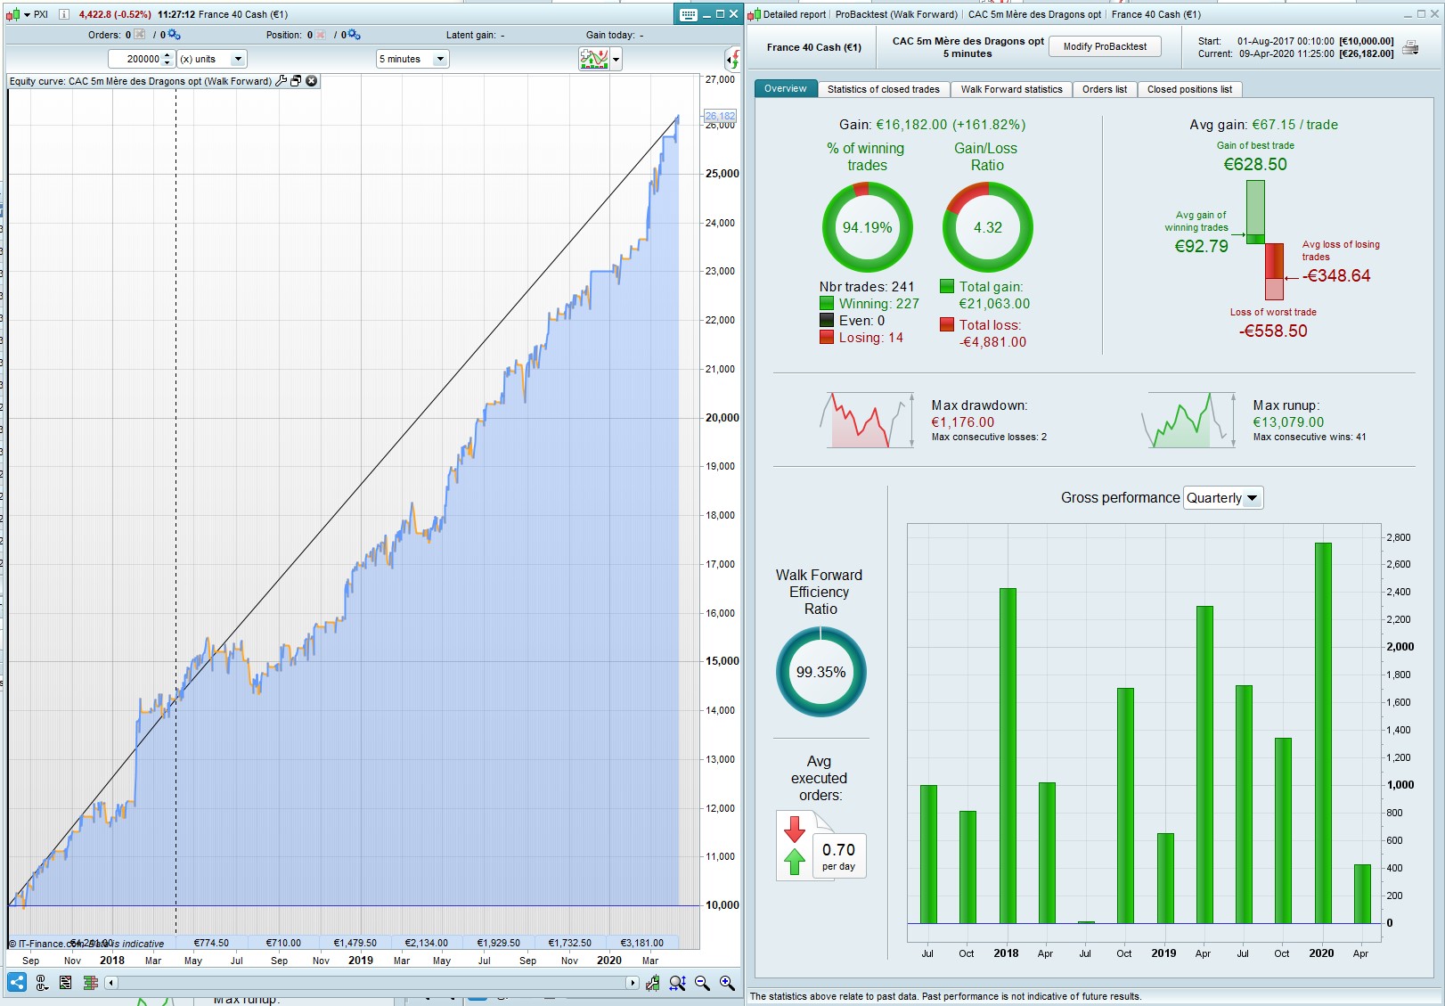Click the chart horizontal scrollbar track
1445x1006 pixels.
[x=371, y=983]
